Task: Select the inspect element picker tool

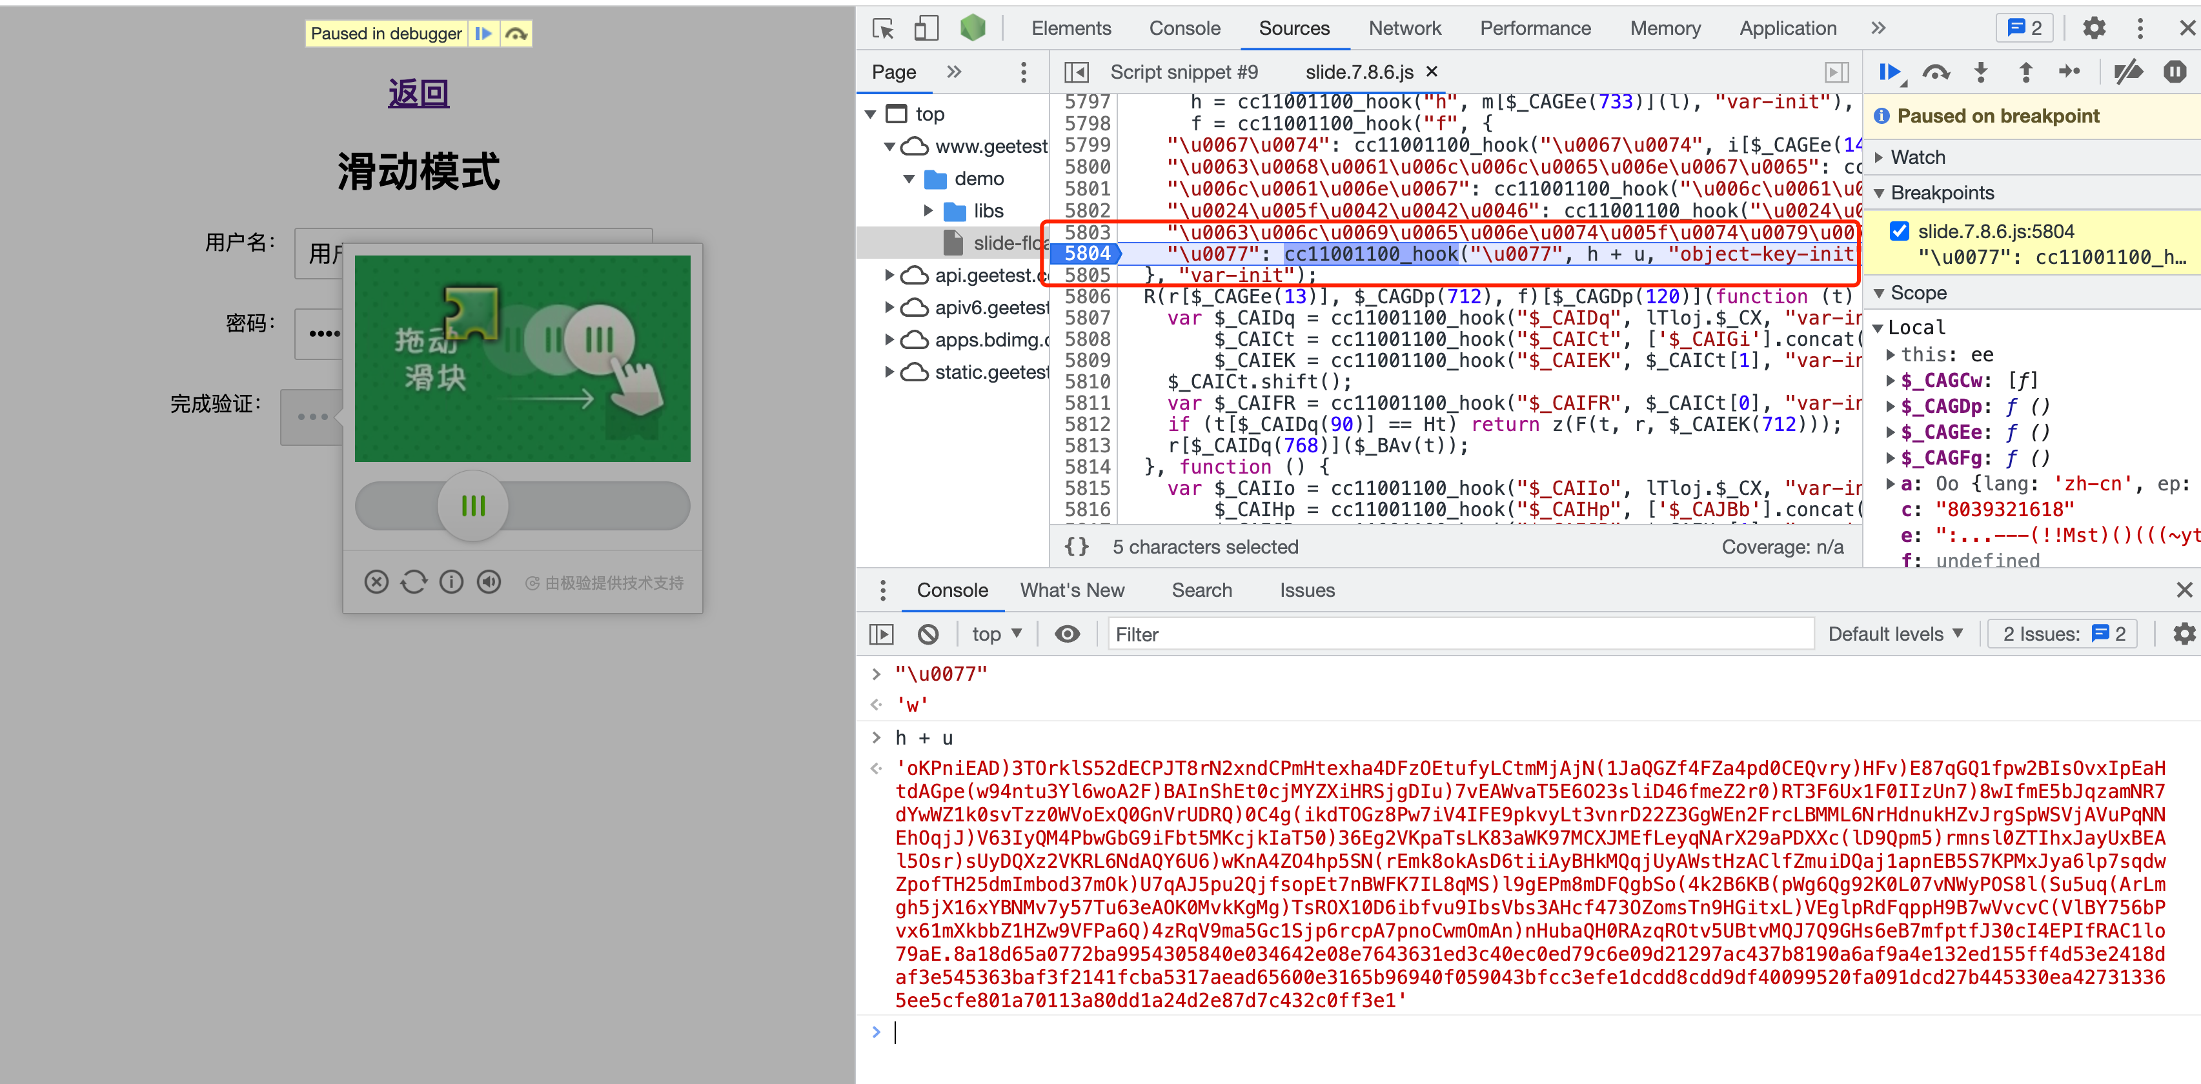Action: pos(884,28)
